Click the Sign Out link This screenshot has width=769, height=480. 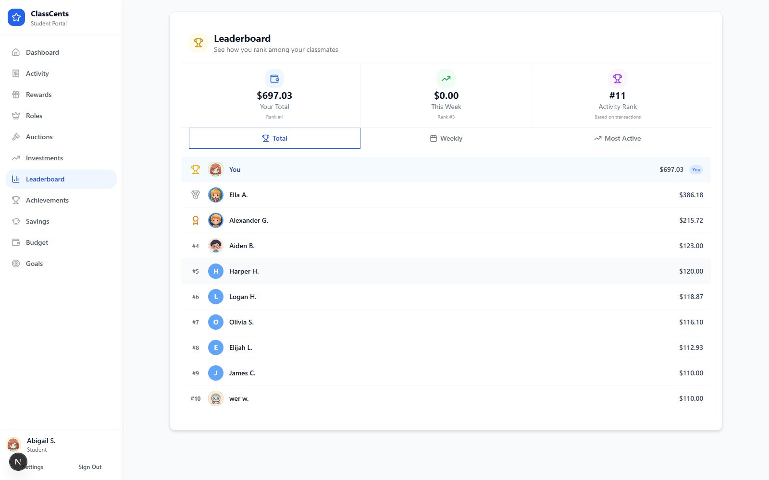point(90,467)
